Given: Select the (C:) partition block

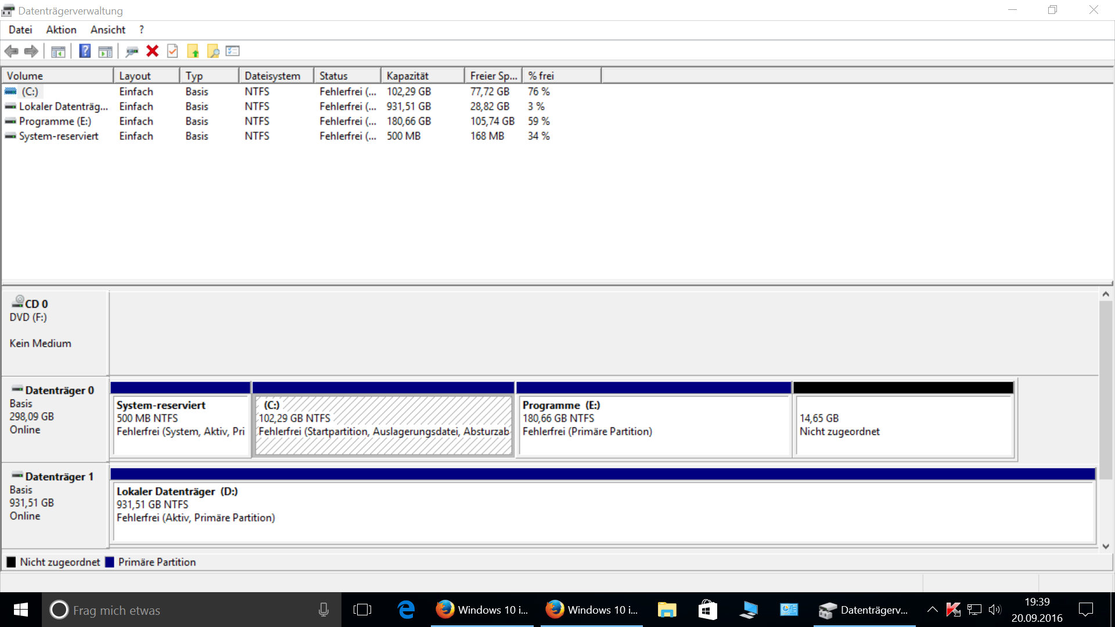Looking at the screenshot, I should click(383, 426).
